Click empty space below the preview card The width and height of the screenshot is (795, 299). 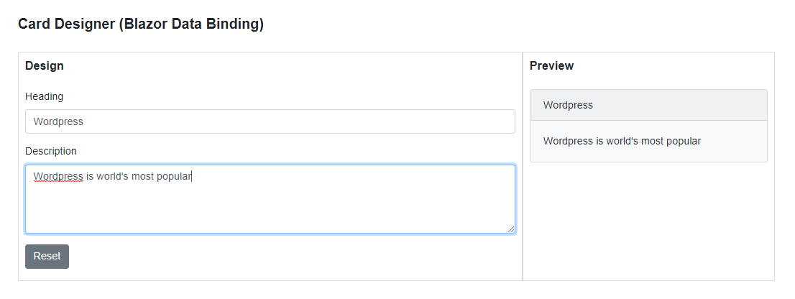[647, 223]
